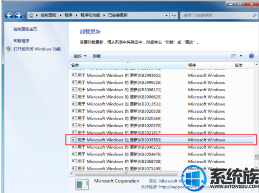The image size is (259, 193).
Task: Expand the arrow after 程序 breadcrumb
Action: [76, 15]
